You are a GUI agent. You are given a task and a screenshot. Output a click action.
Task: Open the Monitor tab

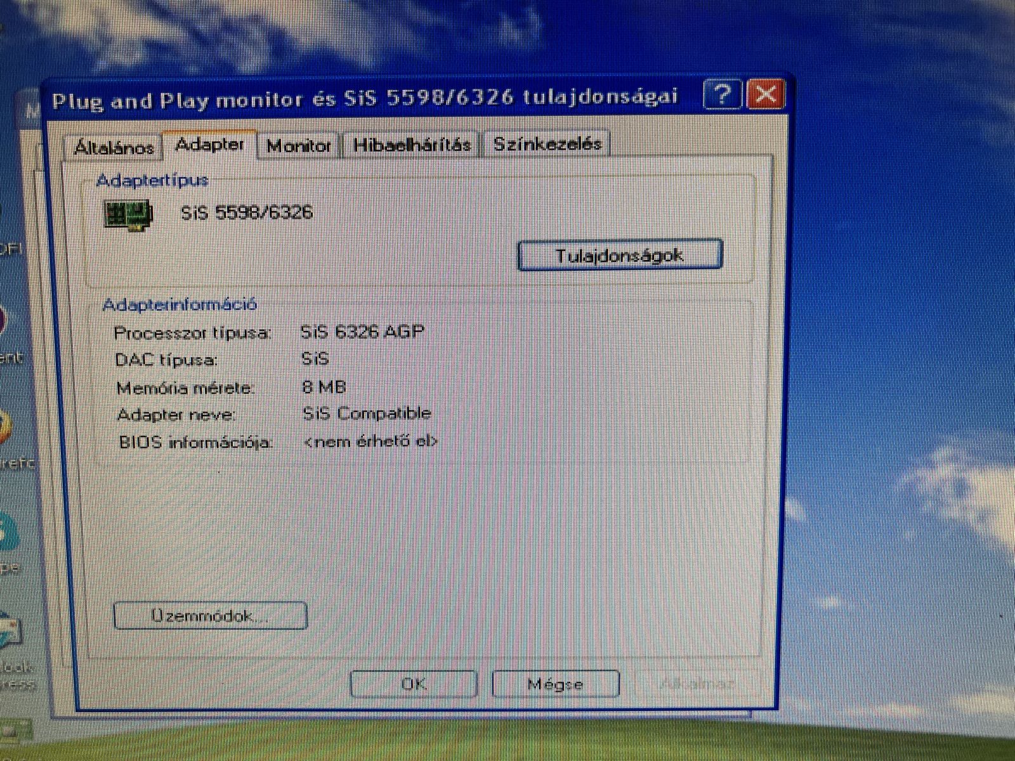pyautogui.click(x=299, y=145)
